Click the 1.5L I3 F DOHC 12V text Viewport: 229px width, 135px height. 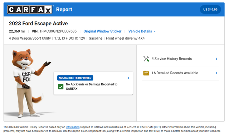[x=70, y=38]
